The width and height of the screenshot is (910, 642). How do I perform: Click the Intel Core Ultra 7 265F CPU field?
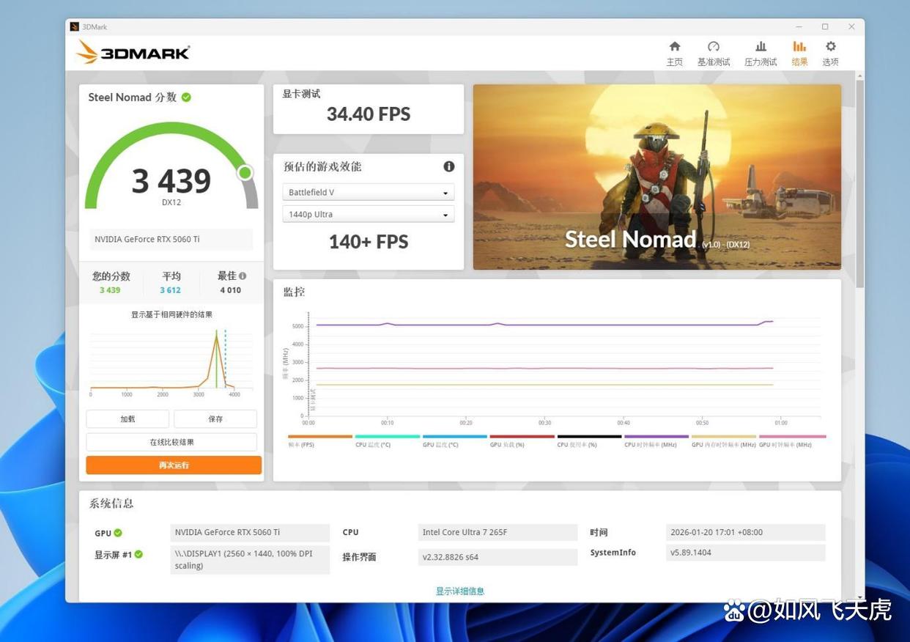tap(498, 533)
